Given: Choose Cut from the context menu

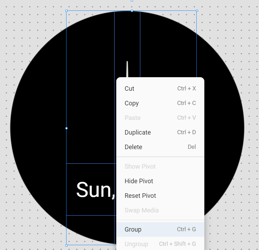Looking at the screenshot, I should [160, 88].
